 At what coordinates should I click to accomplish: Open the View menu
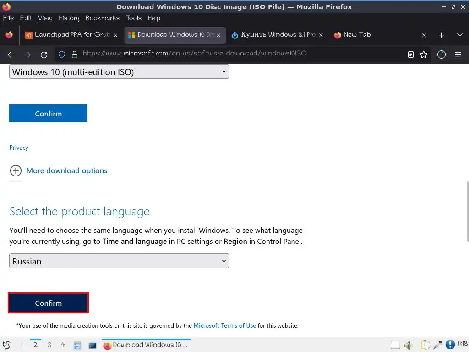click(45, 18)
